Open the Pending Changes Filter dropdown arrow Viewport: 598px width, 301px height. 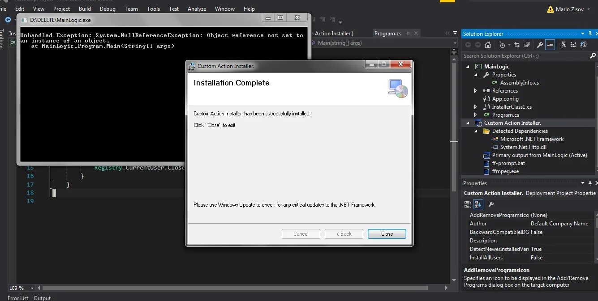[509, 45]
